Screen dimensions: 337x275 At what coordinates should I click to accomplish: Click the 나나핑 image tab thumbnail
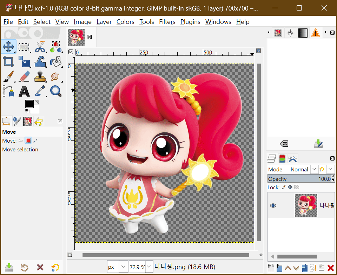pyautogui.click(x=76, y=37)
